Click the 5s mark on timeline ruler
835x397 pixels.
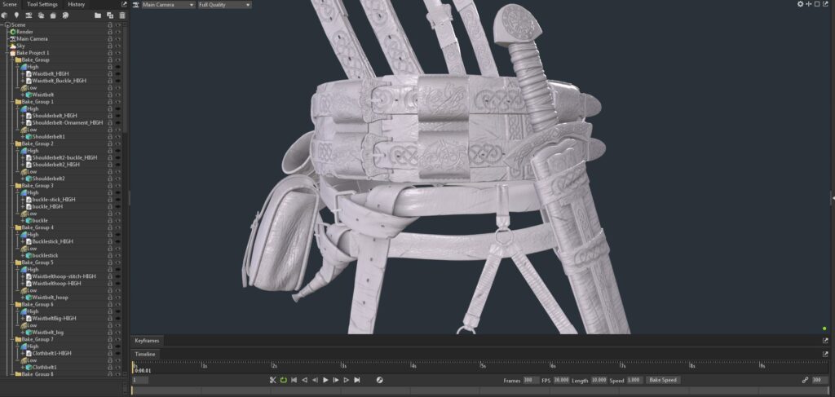pyautogui.click(x=483, y=365)
